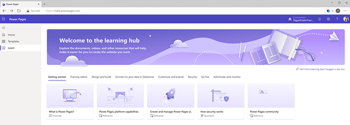Click the browser address bar URL

[63, 11]
